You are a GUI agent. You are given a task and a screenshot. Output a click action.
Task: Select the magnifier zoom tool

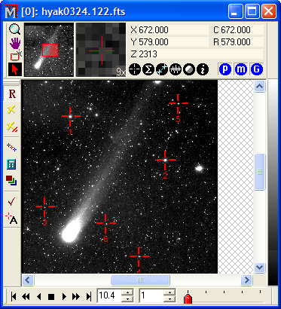coord(15,29)
